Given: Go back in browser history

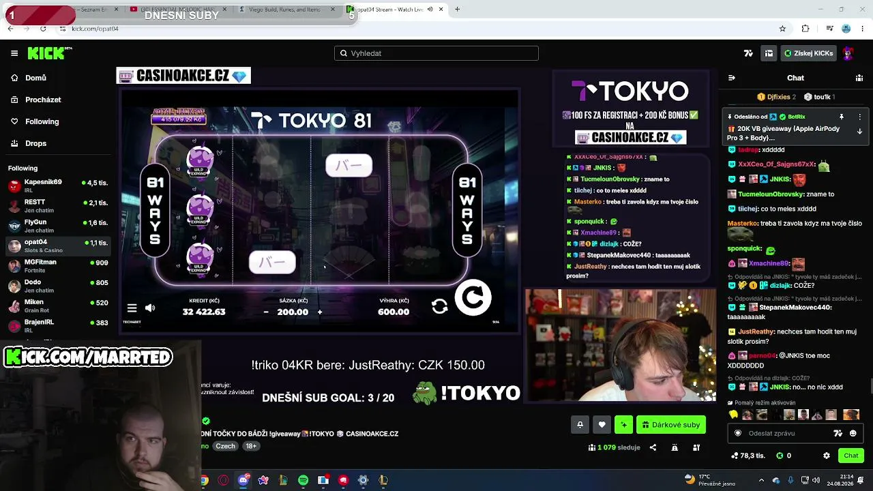Looking at the screenshot, I should (10, 29).
